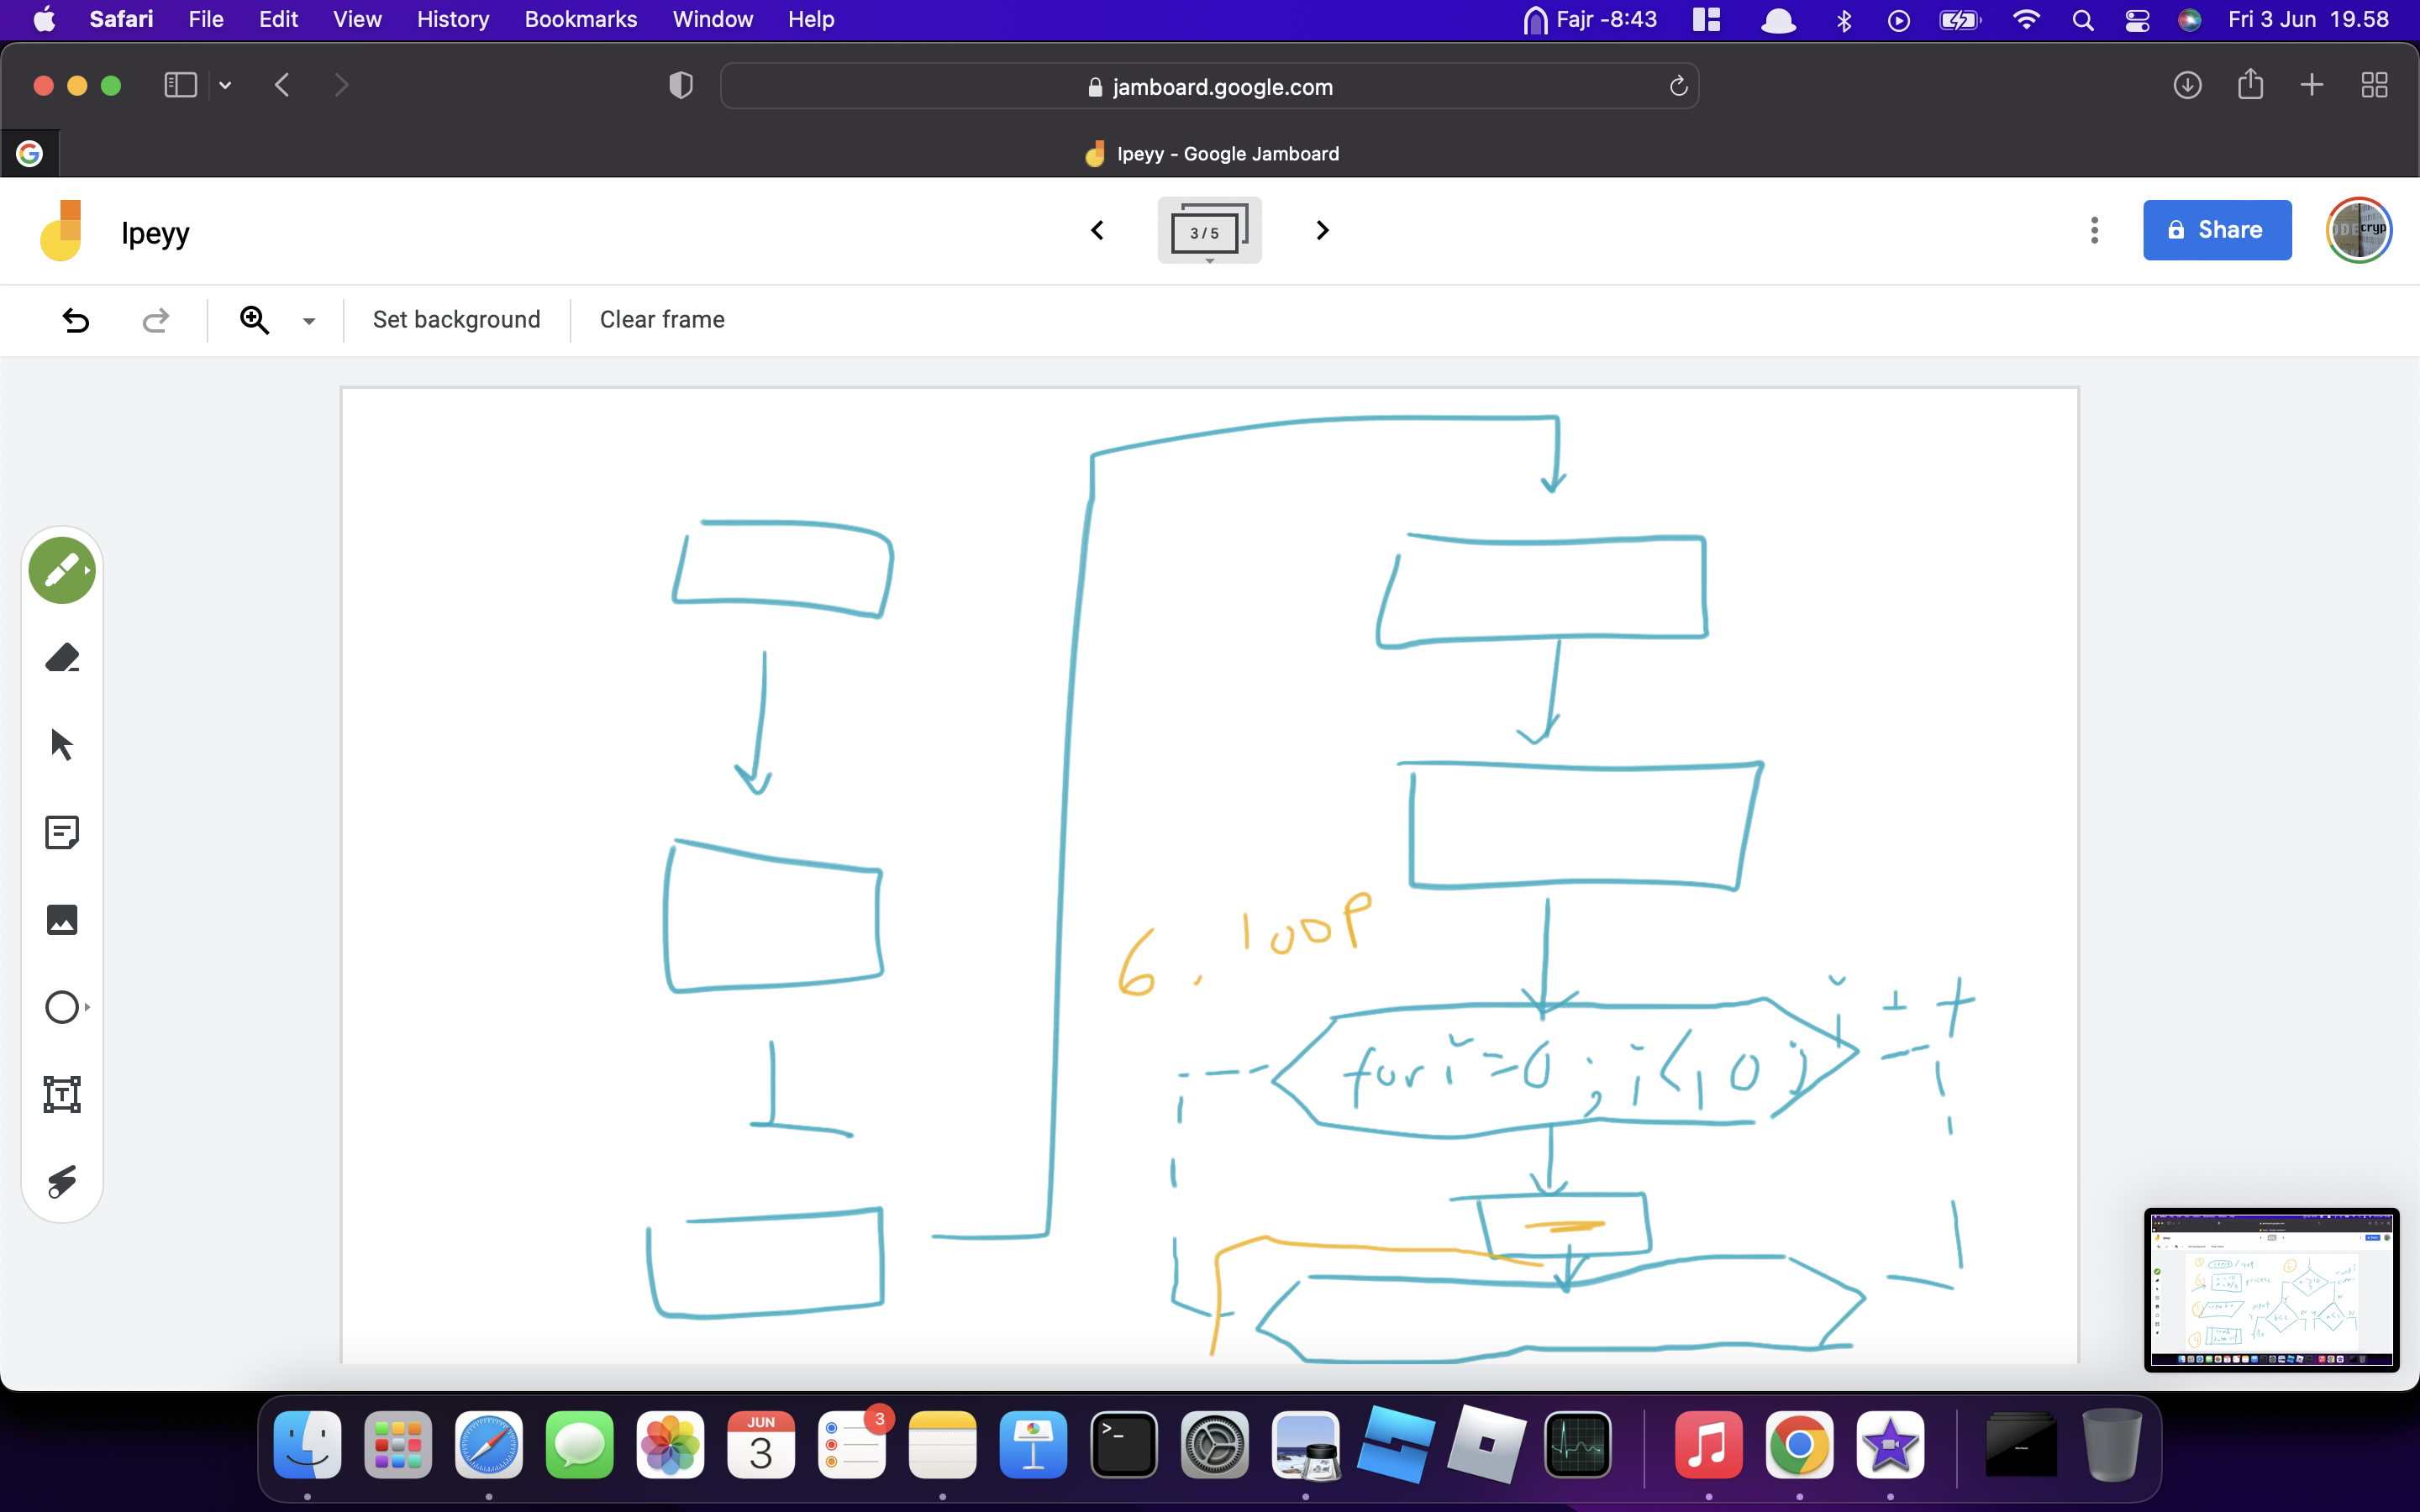Open the Safari View menu

pos(357,19)
